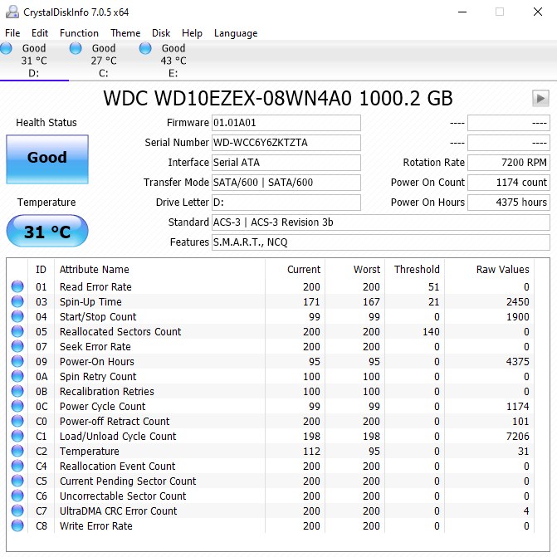Select the E: drive status orb

145,48
